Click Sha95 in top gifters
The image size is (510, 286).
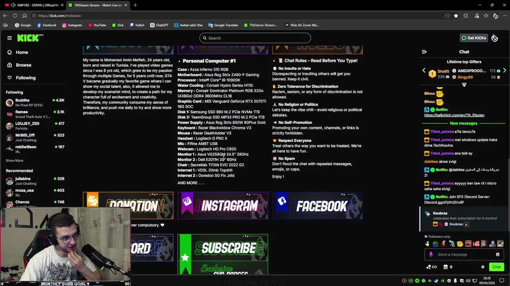point(443,71)
